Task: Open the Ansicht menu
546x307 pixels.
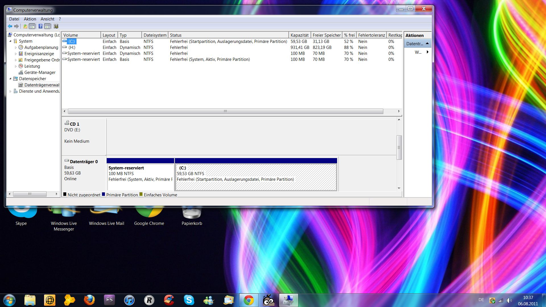Action: [47, 19]
